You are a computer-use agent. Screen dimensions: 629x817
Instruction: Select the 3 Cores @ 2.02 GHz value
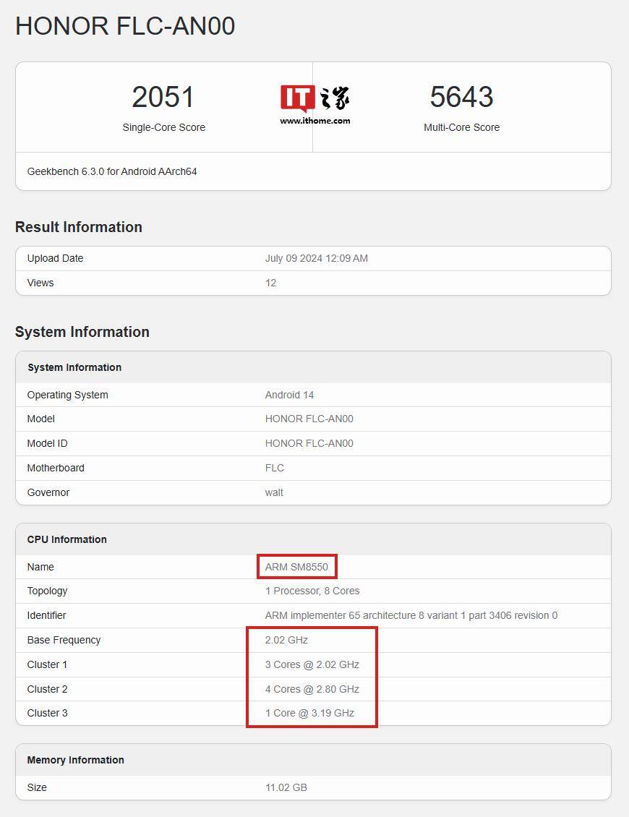coord(312,664)
